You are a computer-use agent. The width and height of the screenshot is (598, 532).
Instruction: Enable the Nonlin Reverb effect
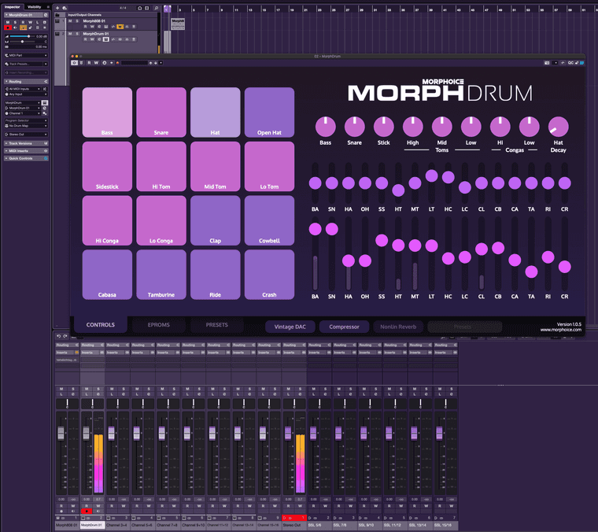tap(398, 327)
